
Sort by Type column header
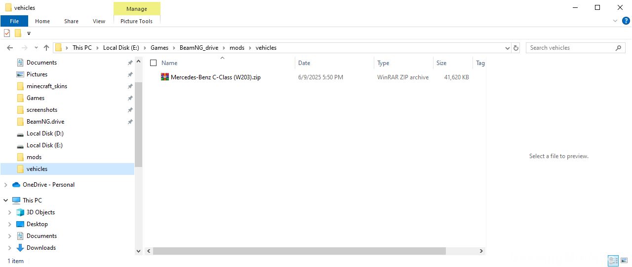[383, 63]
